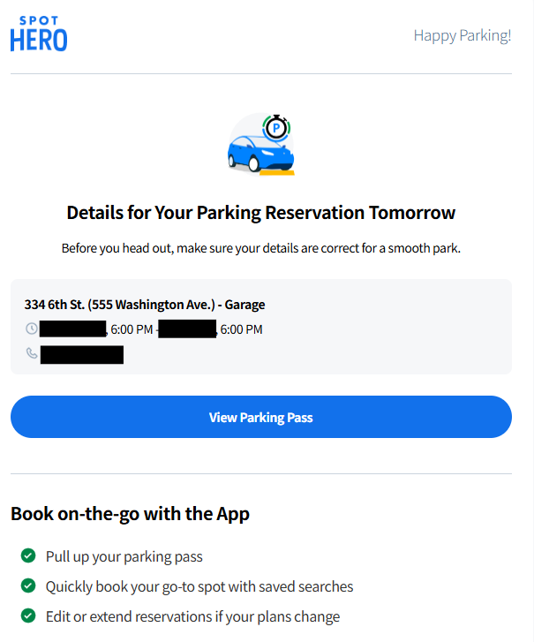
Task: Click the checkmark beside 'Quickly book your go-to spot'
Action: point(28,585)
